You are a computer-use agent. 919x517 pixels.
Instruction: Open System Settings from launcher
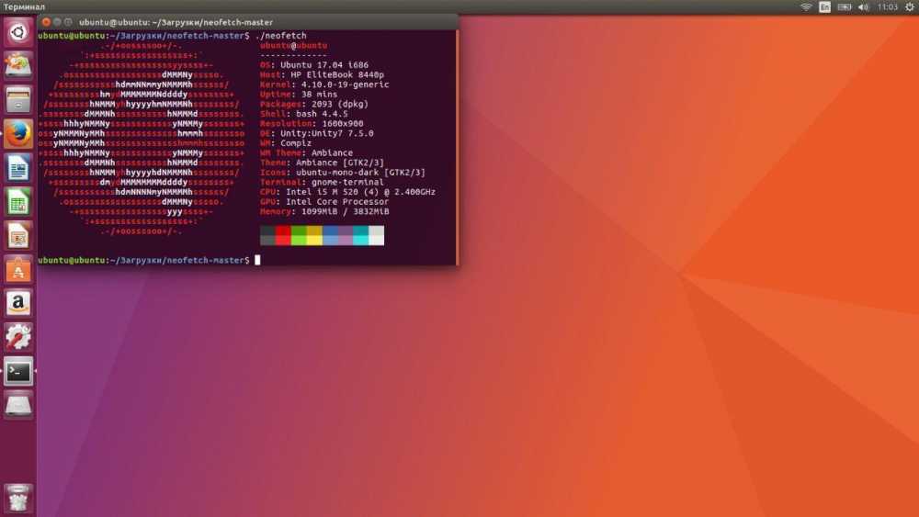[18, 338]
